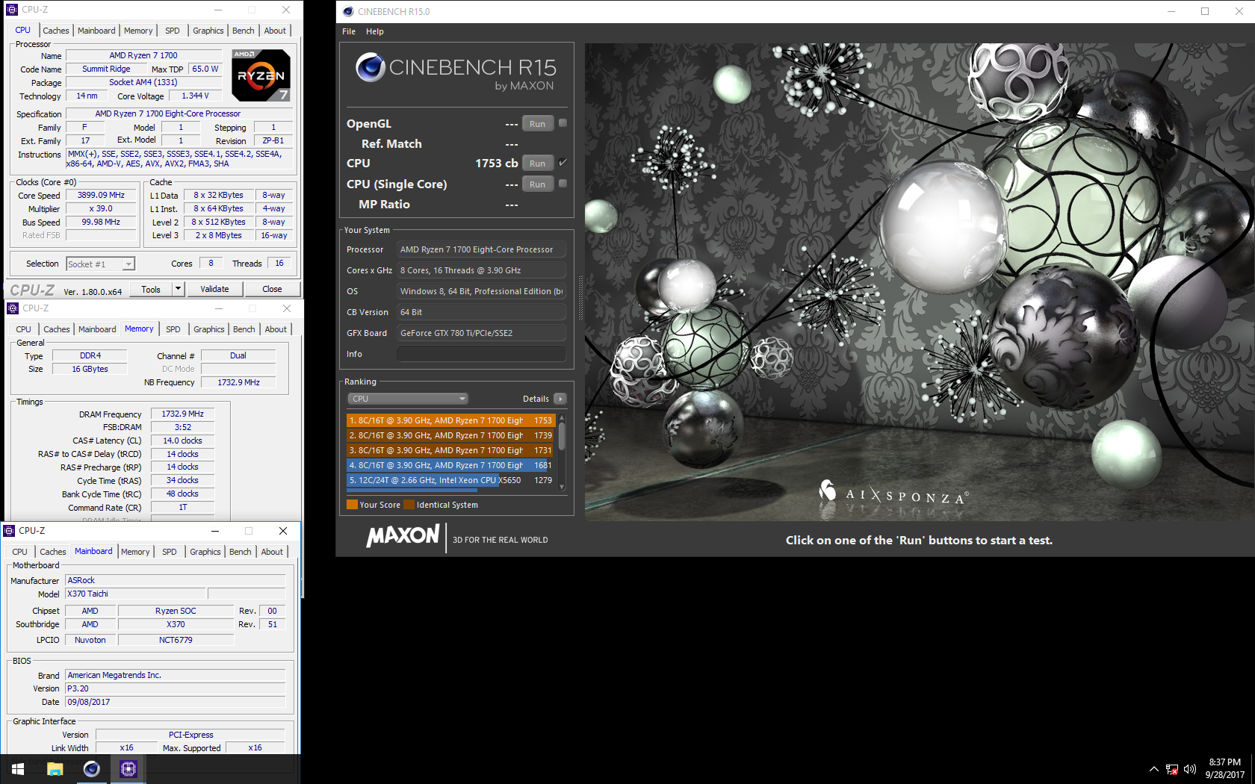Viewport: 1255px width, 784px height.
Task: Click the DRAM Frequency 1732.9 MHz value
Action: (182, 414)
